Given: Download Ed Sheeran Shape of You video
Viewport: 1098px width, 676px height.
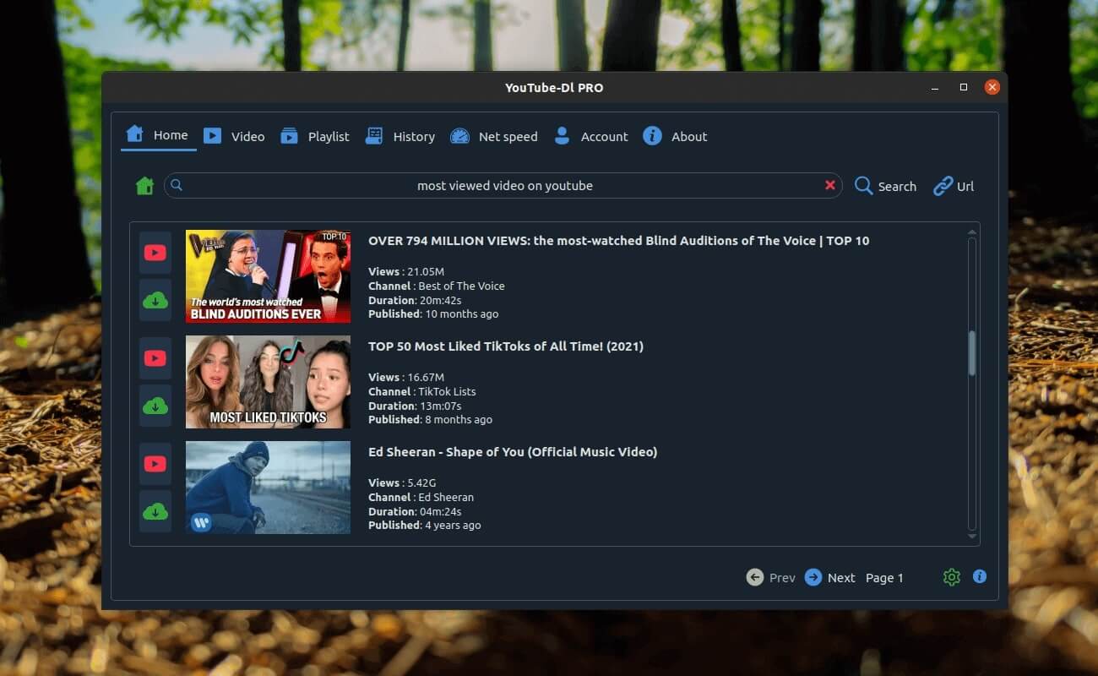Looking at the screenshot, I should tap(155, 511).
